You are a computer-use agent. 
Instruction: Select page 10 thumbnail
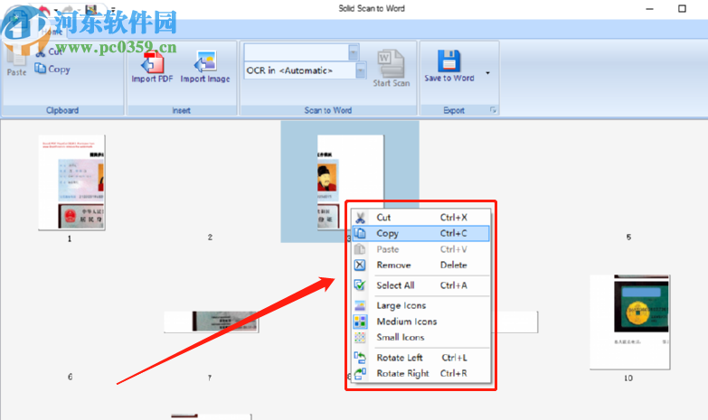tap(630, 322)
